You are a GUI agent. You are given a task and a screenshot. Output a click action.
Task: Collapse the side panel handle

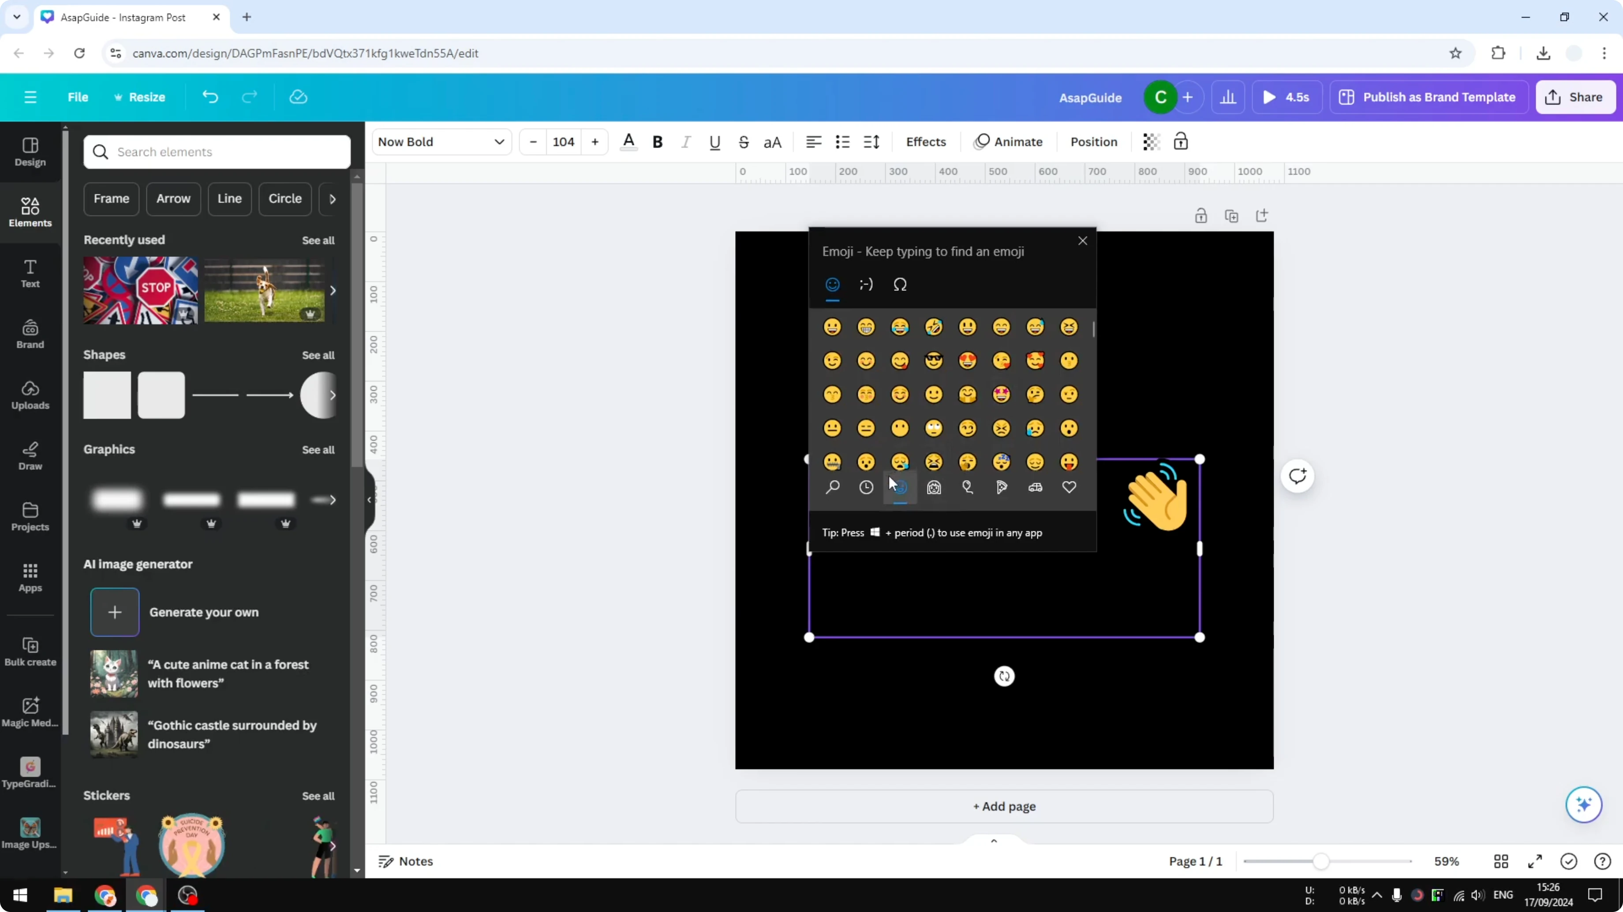[370, 500]
